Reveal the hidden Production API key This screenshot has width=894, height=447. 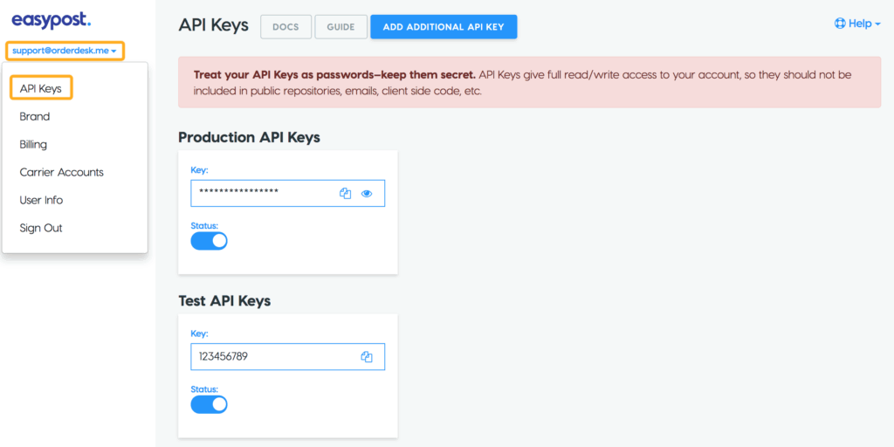pos(367,194)
